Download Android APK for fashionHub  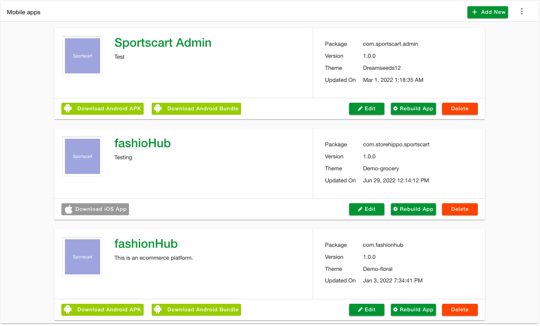click(102, 310)
